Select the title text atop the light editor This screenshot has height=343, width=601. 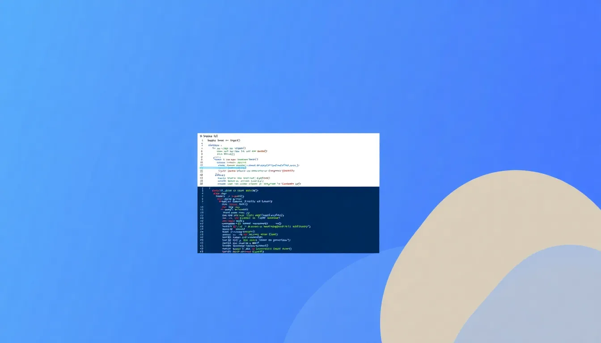click(x=210, y=136)
